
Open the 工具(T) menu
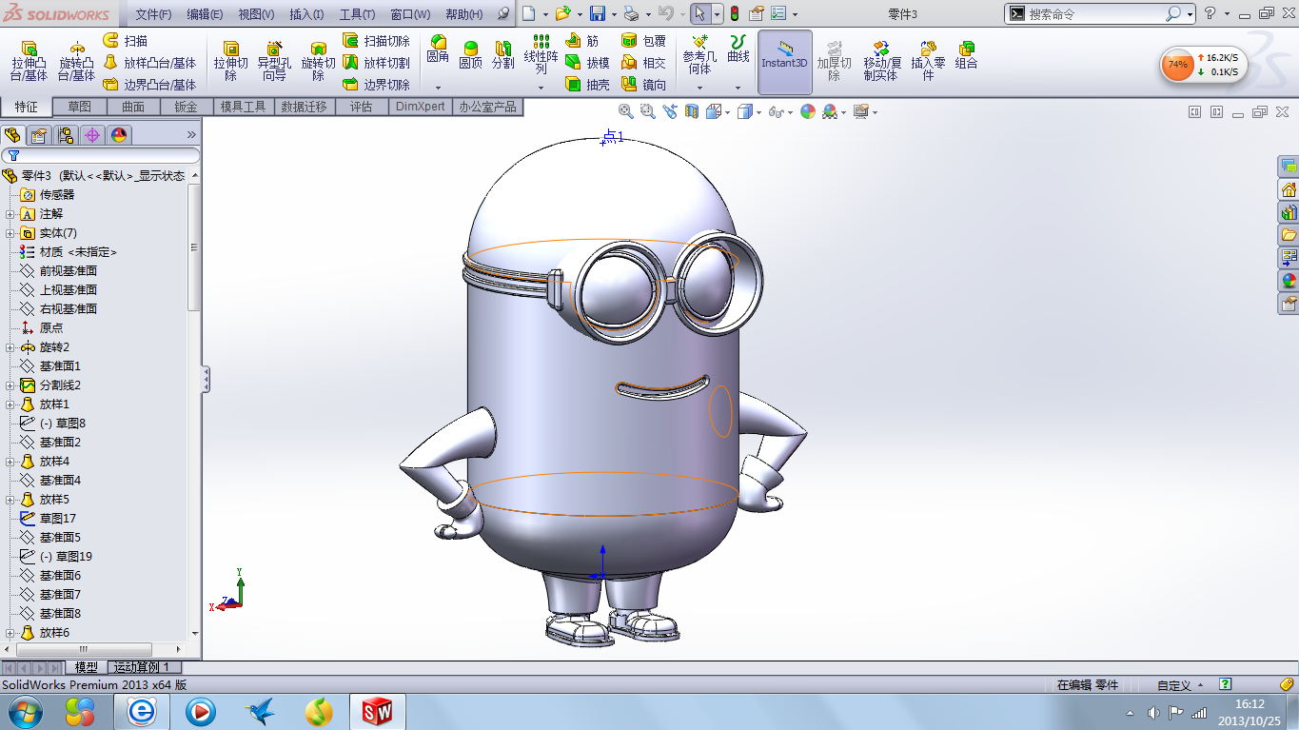tap(357, 14)
